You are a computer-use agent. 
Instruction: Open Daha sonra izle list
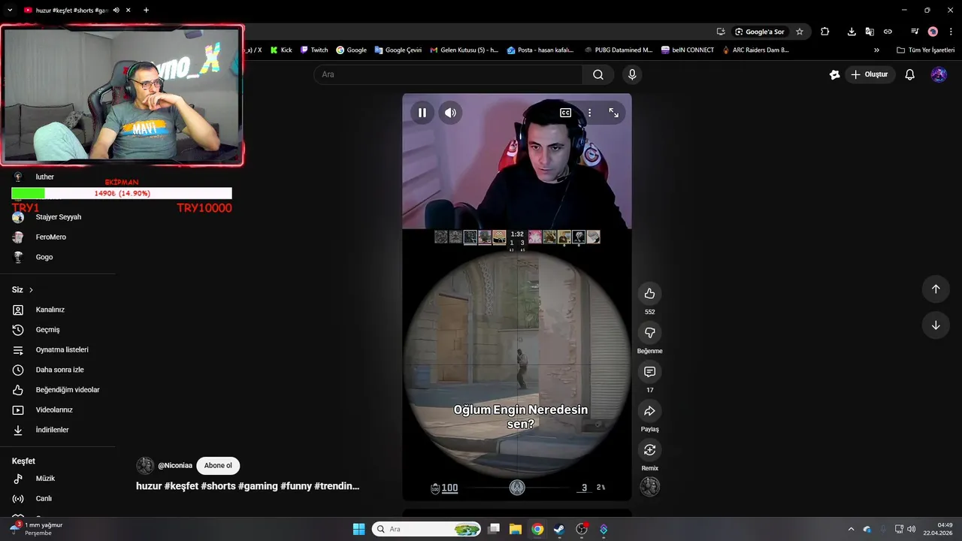click(x=60, y=370)
